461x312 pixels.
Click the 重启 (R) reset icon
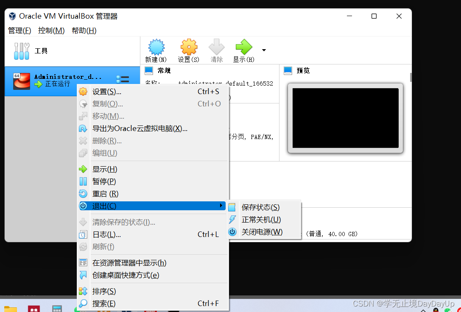83,194
